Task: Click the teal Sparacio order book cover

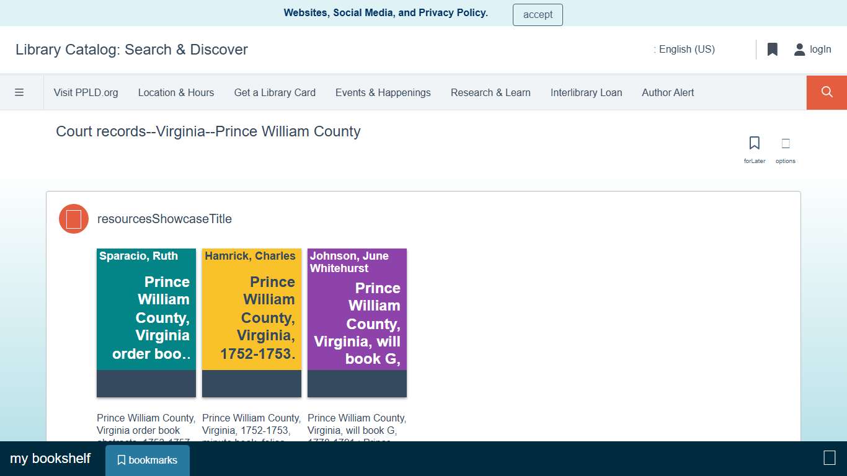Action: (x=146, y=322)
